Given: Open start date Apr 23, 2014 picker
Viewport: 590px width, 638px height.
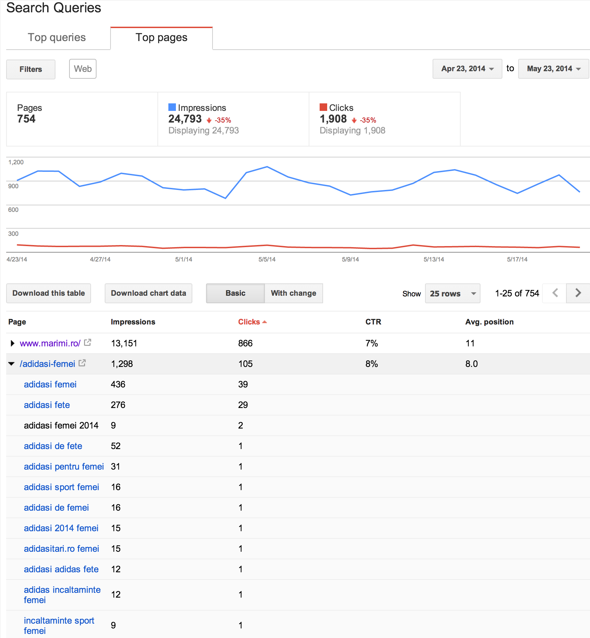Looking at the screenshot, I should tap(467, 69).
